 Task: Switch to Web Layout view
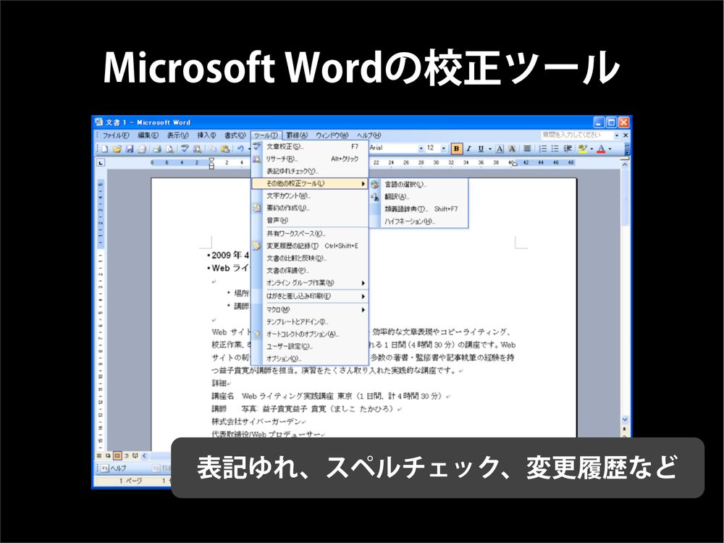click(108, 455)
